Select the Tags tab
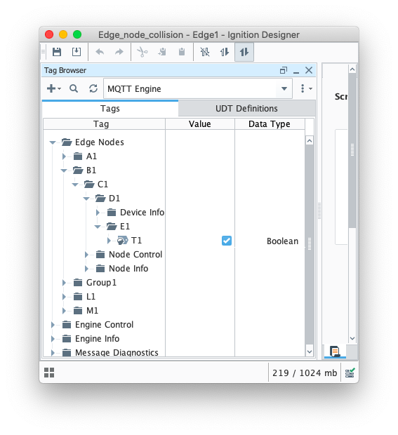Image resolution: width=398 pixels, height=435 pixels. click(x=110, y=109)
